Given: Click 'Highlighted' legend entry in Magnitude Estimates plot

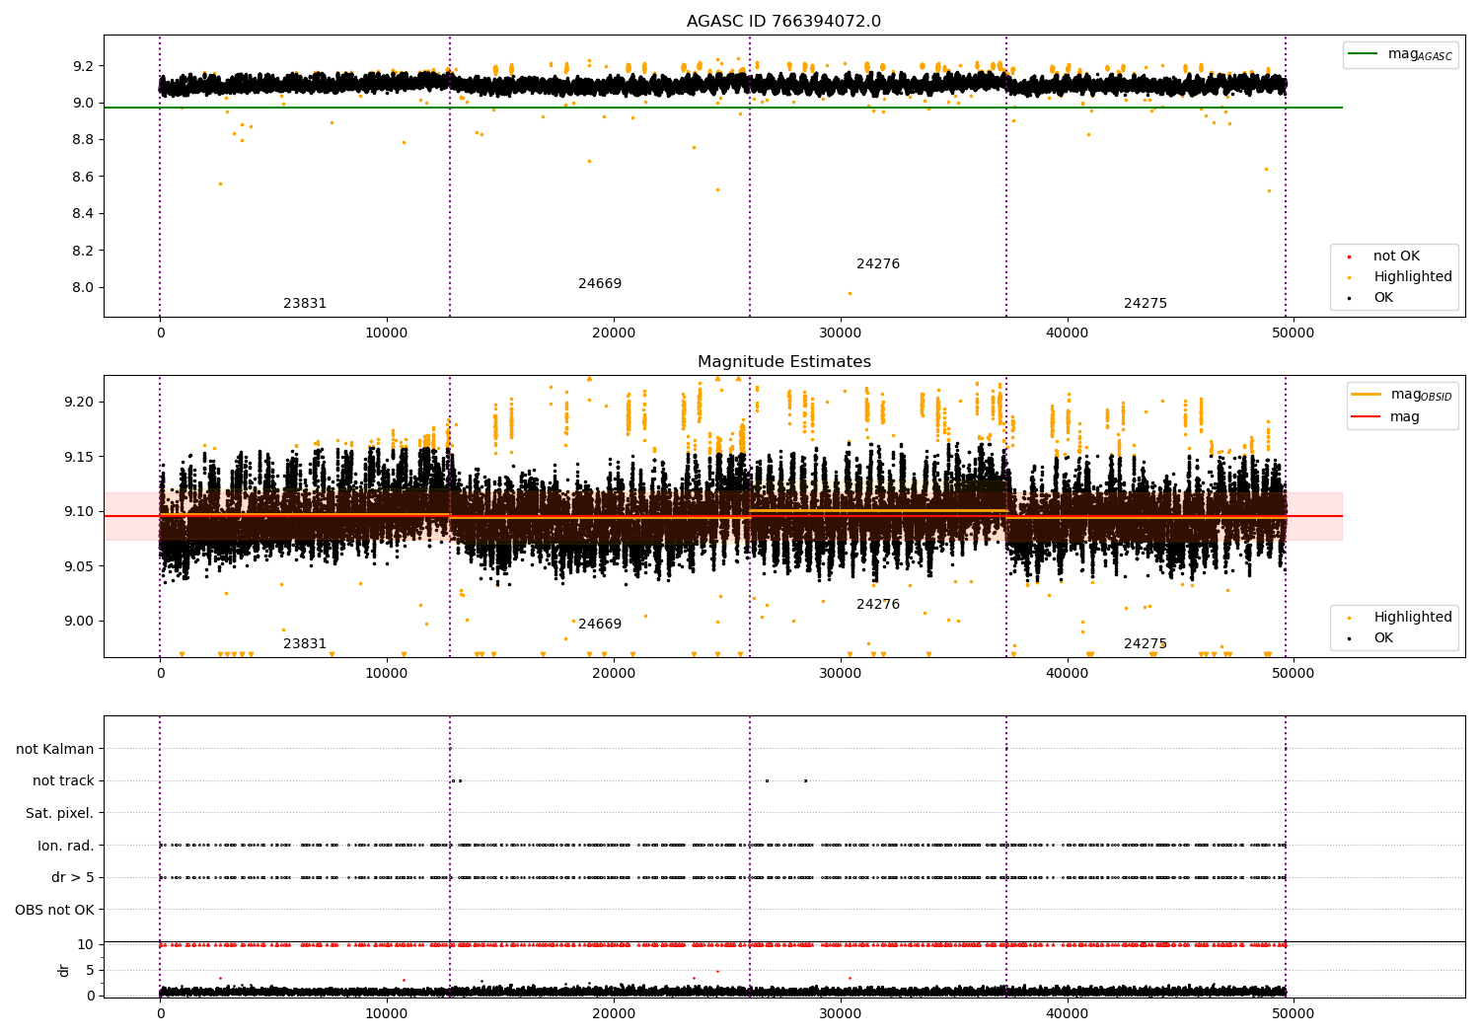Looking at the screenshot, I should tap(1412, 618).
